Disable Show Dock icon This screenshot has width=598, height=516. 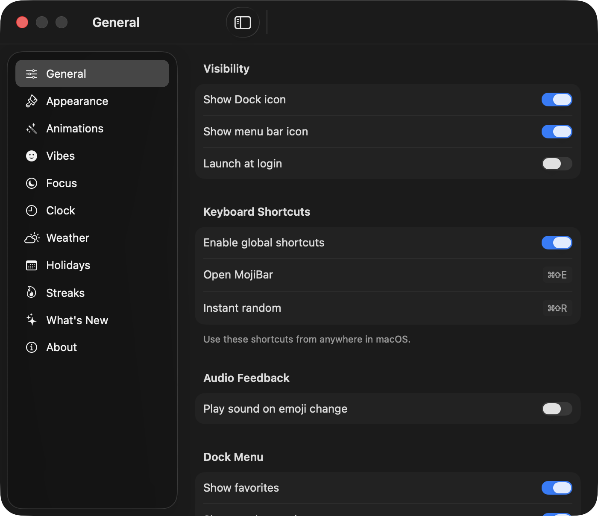click(557, 100)
